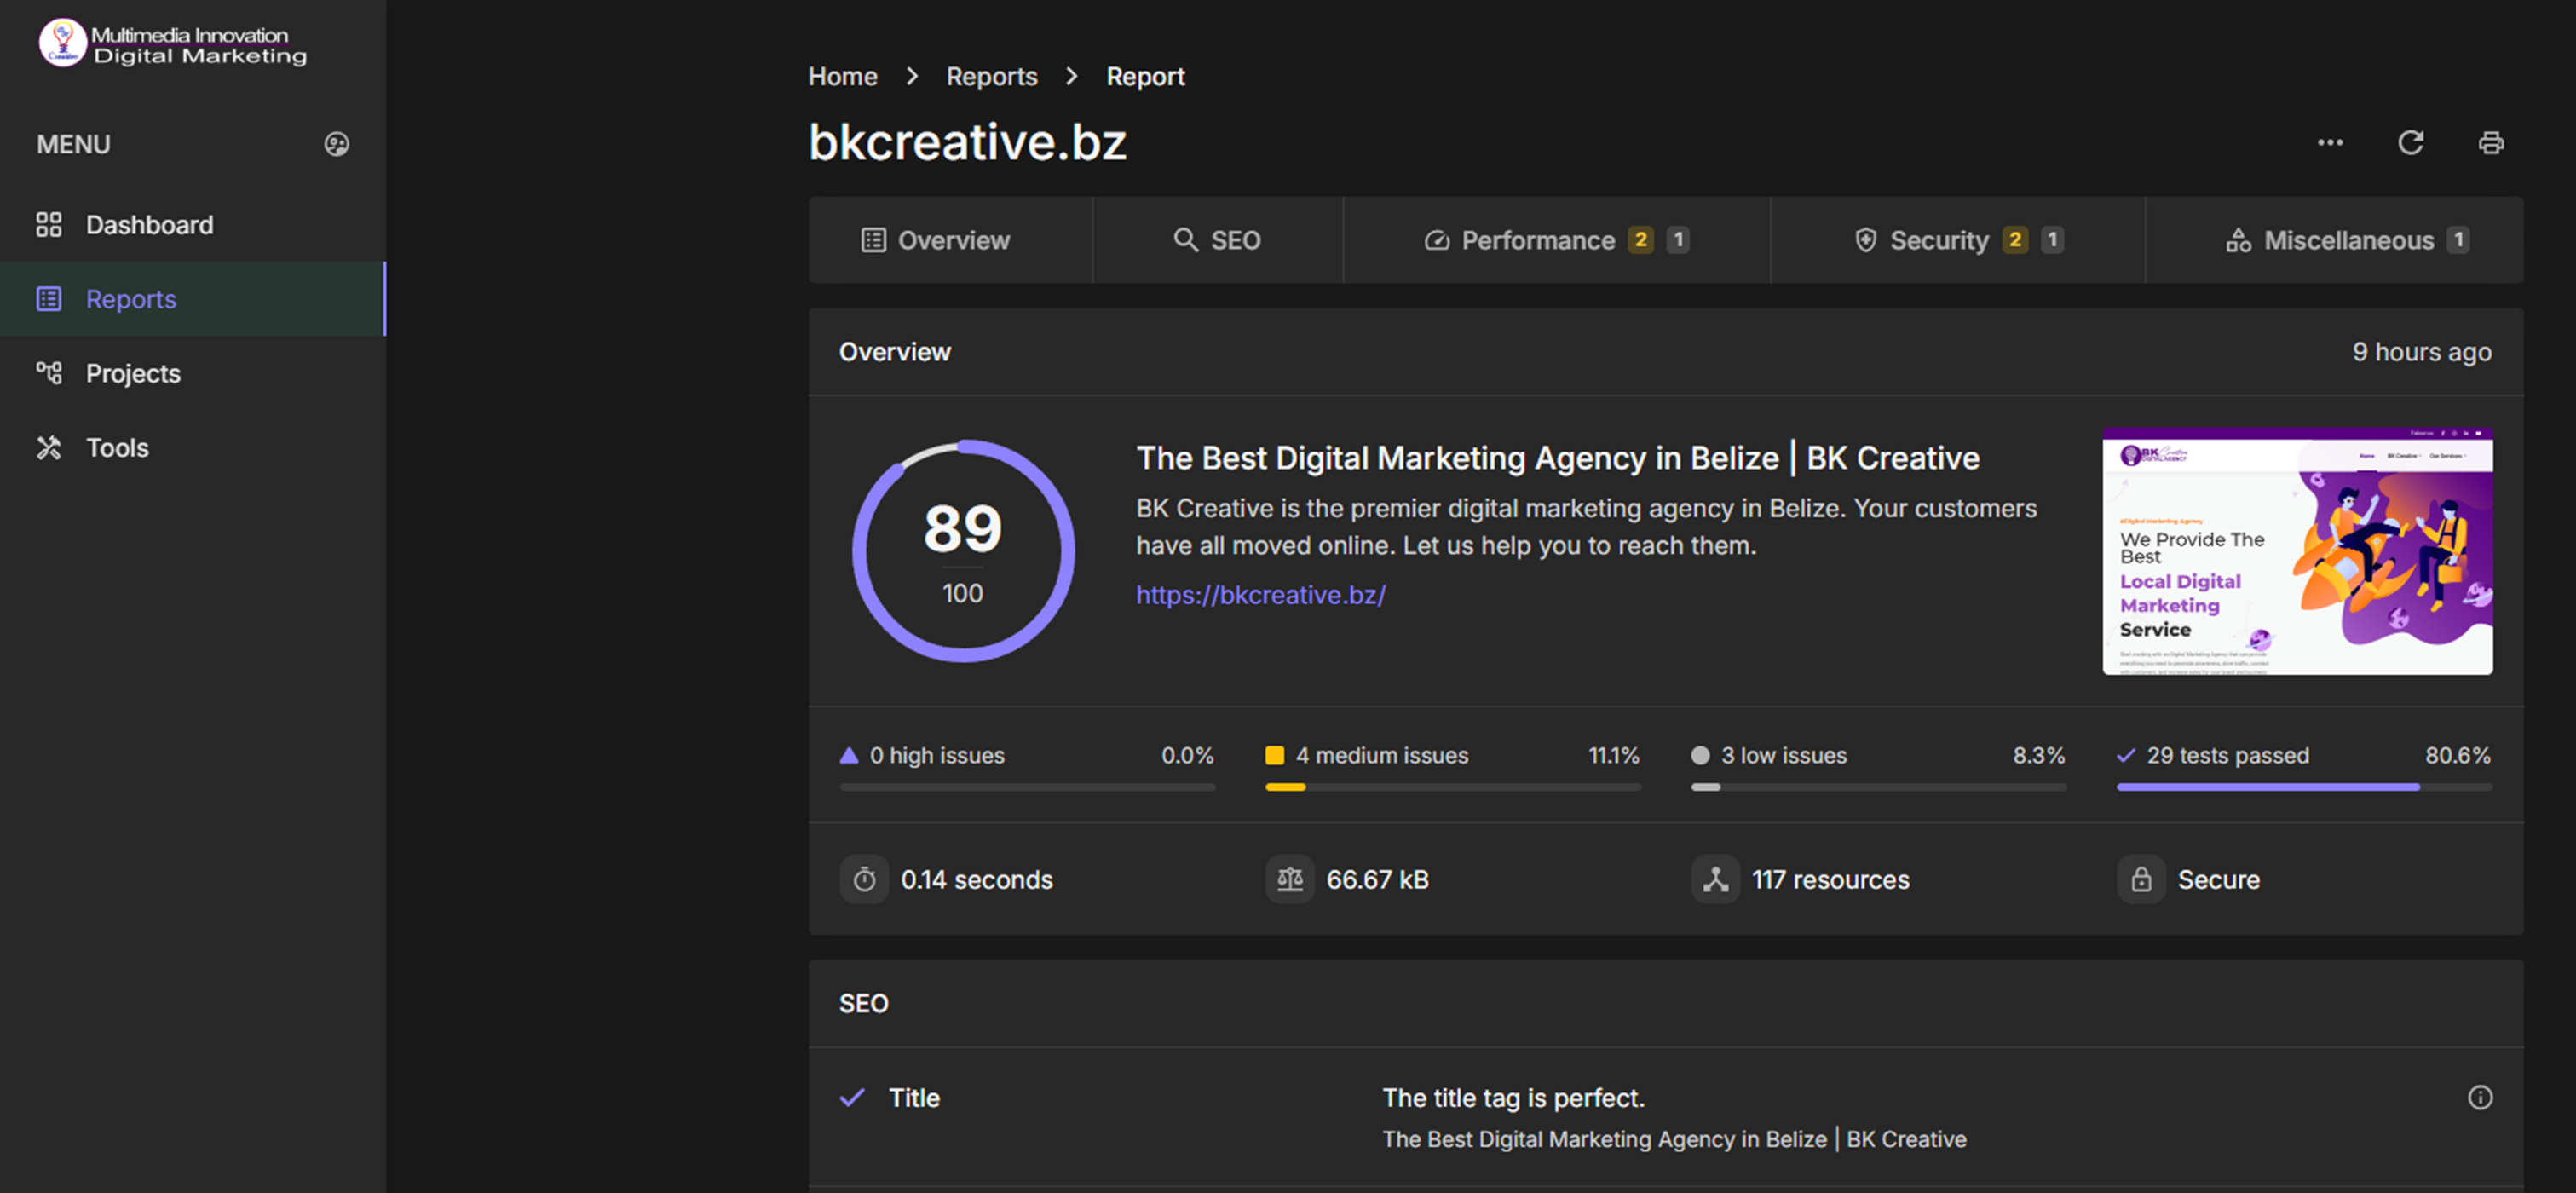Click the tests passed progress bar
This screenshot has width=2576, height=1193.
pyautogui.click(x=2303, y=787)
